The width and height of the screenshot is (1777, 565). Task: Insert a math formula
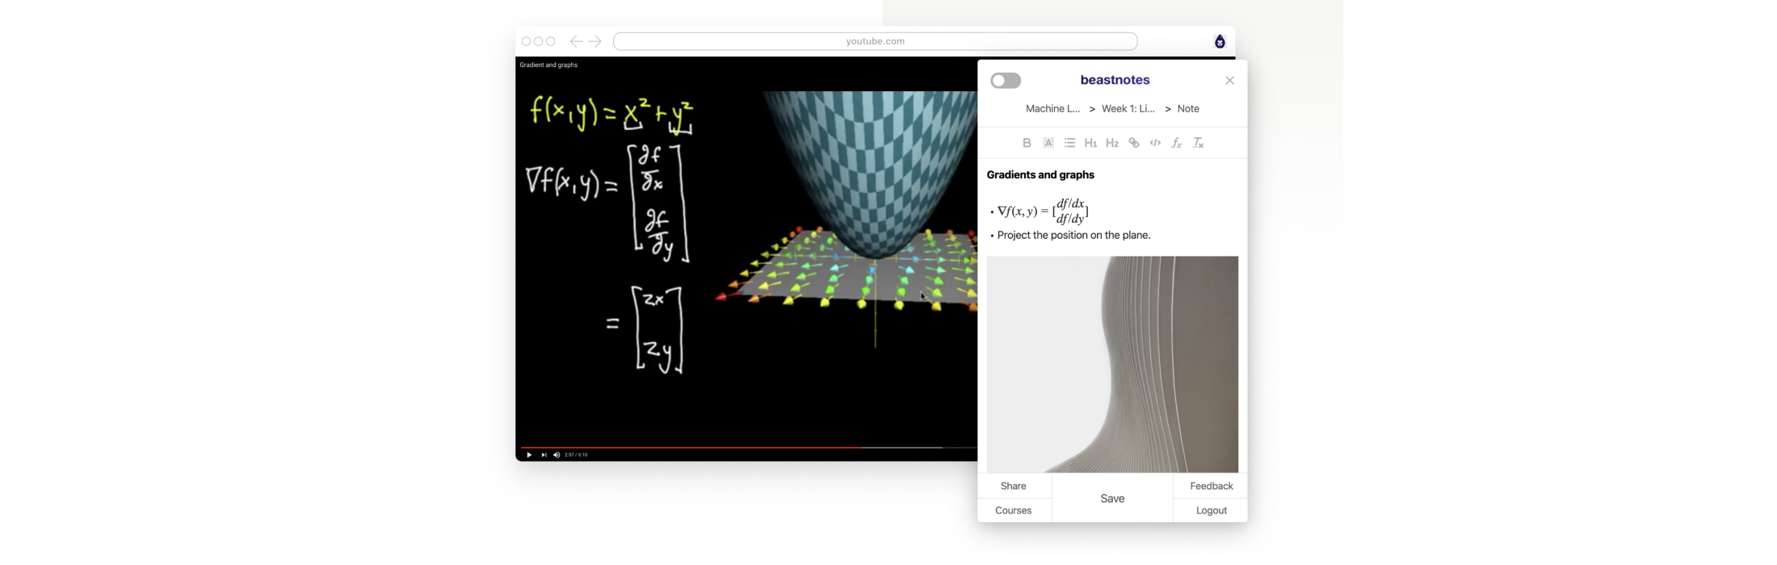1177,143
